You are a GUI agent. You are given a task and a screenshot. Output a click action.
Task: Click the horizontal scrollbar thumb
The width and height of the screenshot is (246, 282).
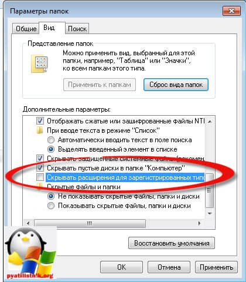click(90, 223)
